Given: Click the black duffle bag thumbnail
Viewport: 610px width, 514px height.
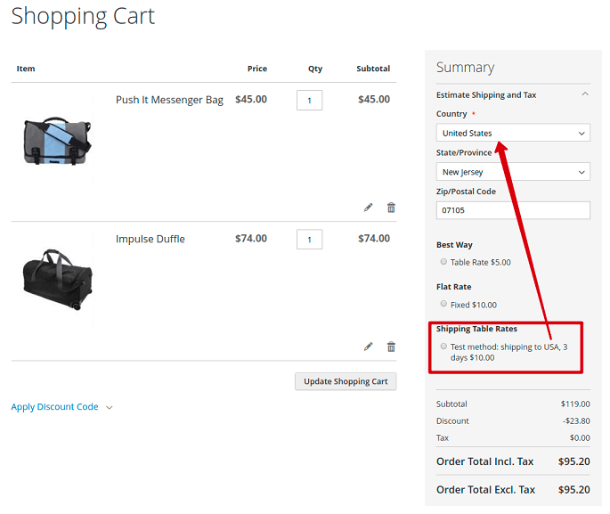Looking at the screenshot, I should pos(57,278).
